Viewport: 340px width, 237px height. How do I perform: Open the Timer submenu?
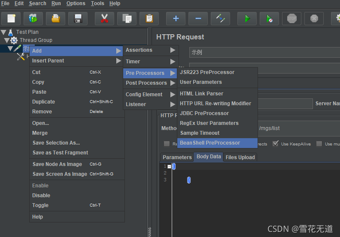pyautogui.click(x=151, y=62)
